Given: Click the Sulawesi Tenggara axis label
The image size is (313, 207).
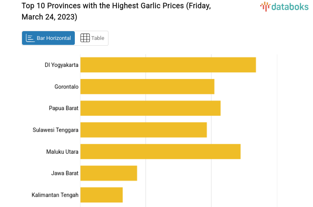Looking at the screenshot, I should pyautogui.click(x=56, y=130).
